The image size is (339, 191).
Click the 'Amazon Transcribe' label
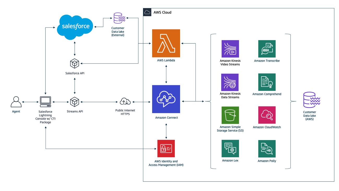tap(267, 61)
